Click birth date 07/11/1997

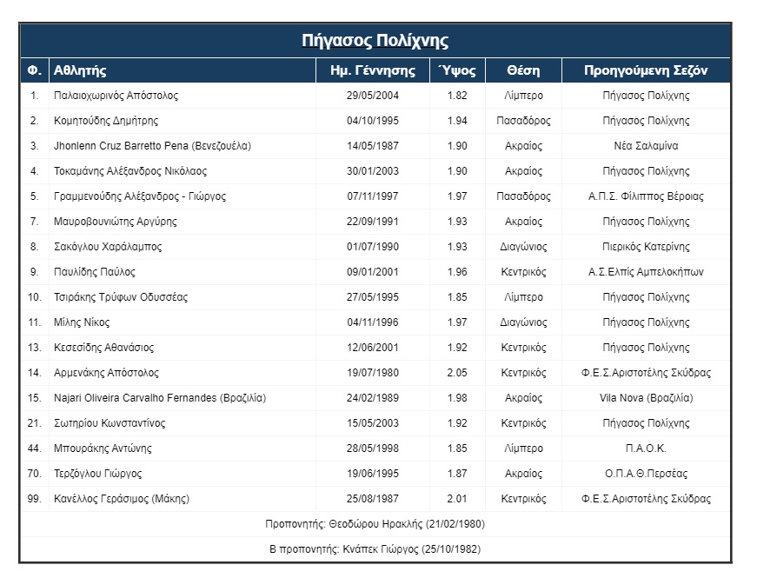(372, 196)
